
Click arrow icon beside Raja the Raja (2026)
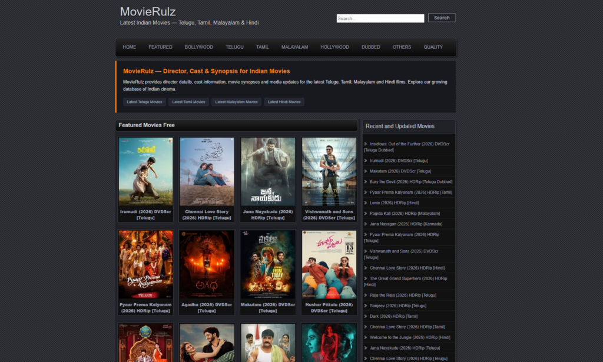[366, 295]
